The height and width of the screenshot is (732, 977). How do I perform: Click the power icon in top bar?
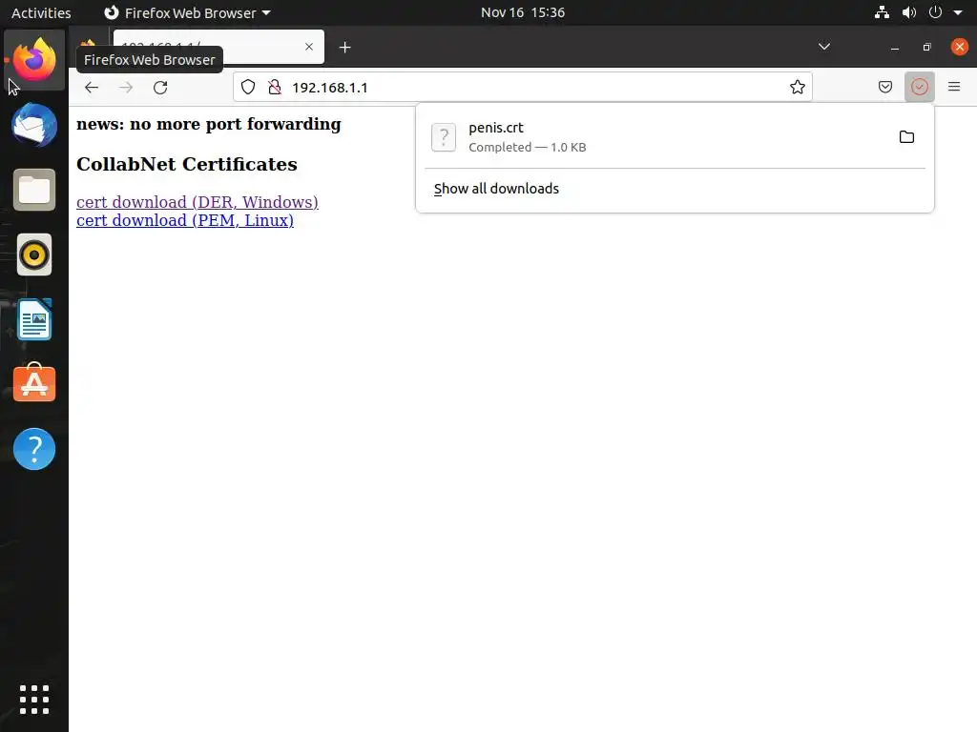(x=935, y=12)
